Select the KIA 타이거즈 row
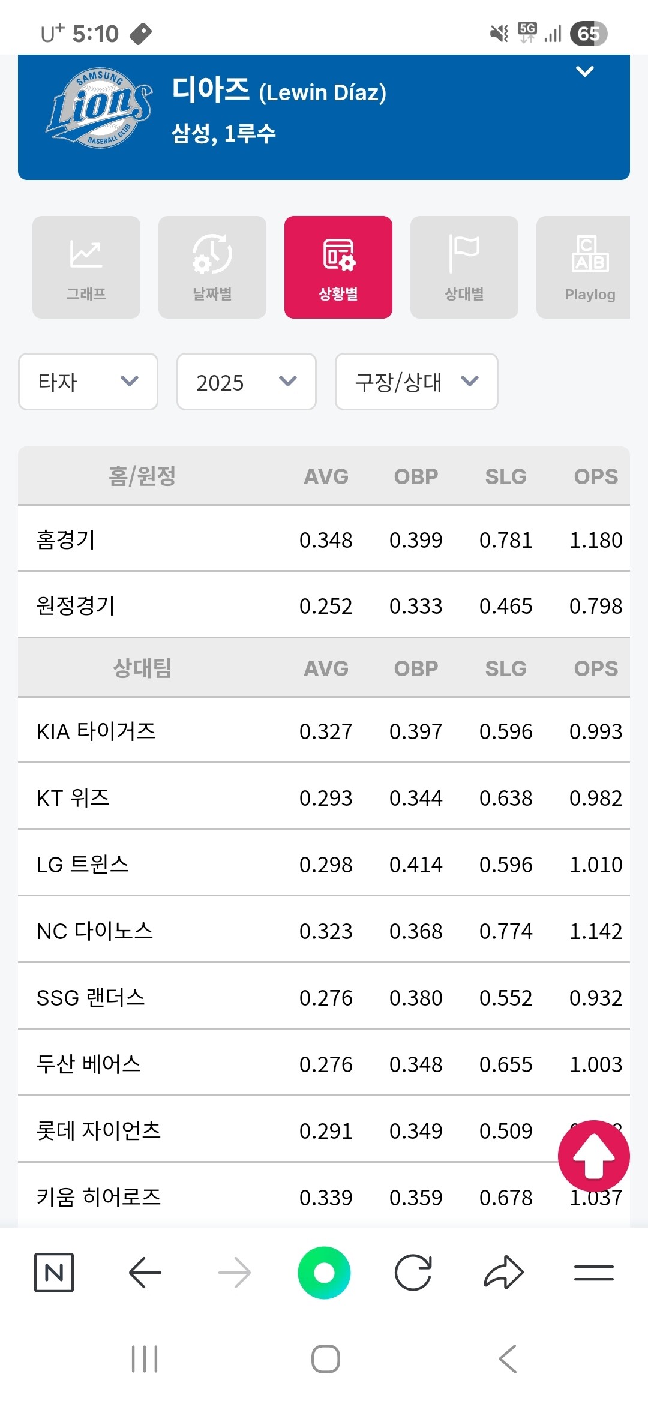The image size is (648, 1404). click(x=324, y=730)
